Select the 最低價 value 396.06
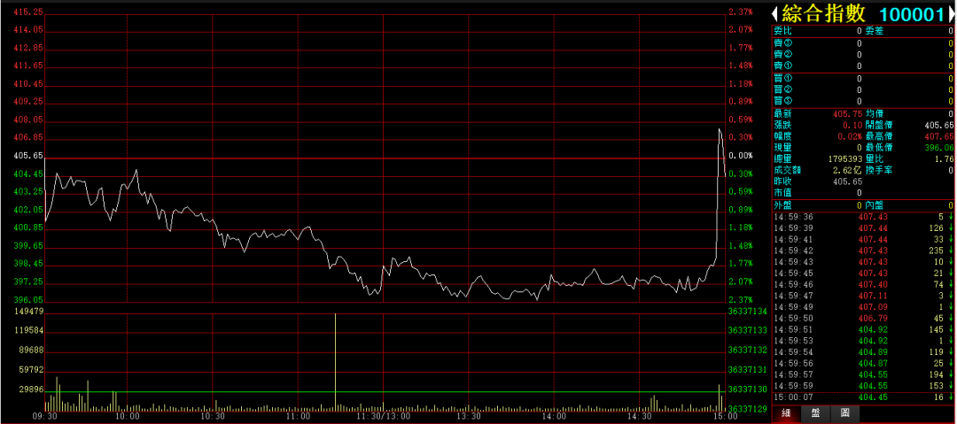 tap(938, 147)
